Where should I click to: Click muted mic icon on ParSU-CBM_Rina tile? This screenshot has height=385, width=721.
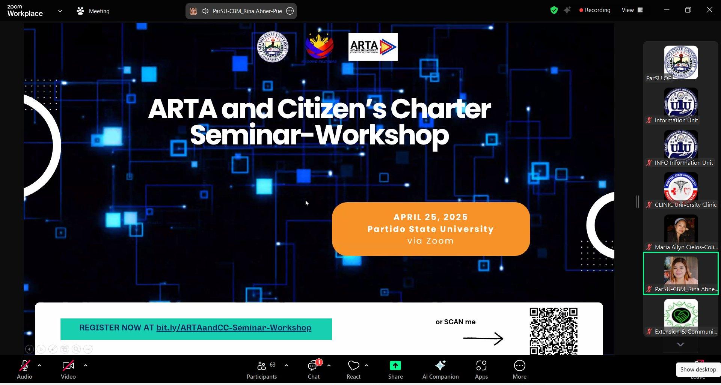point(649,289)
